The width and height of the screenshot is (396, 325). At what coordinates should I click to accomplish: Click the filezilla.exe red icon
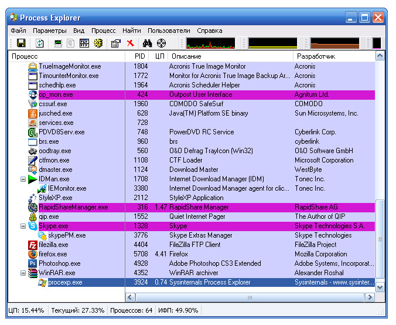click(x=33, y=245)
